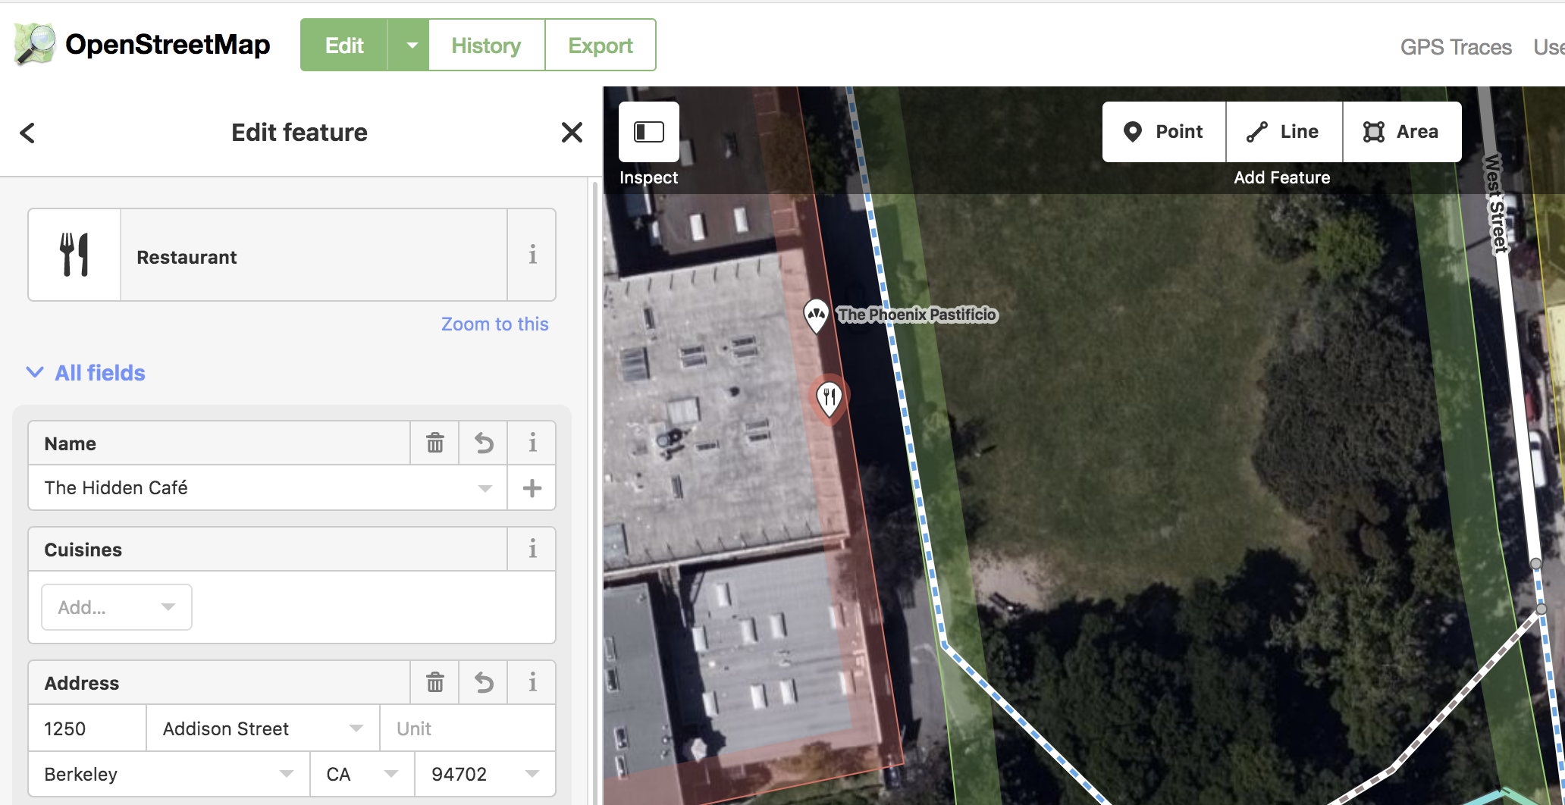1565x805 pixels.
Task: Open the CA state dropdown
Action: 391,774
